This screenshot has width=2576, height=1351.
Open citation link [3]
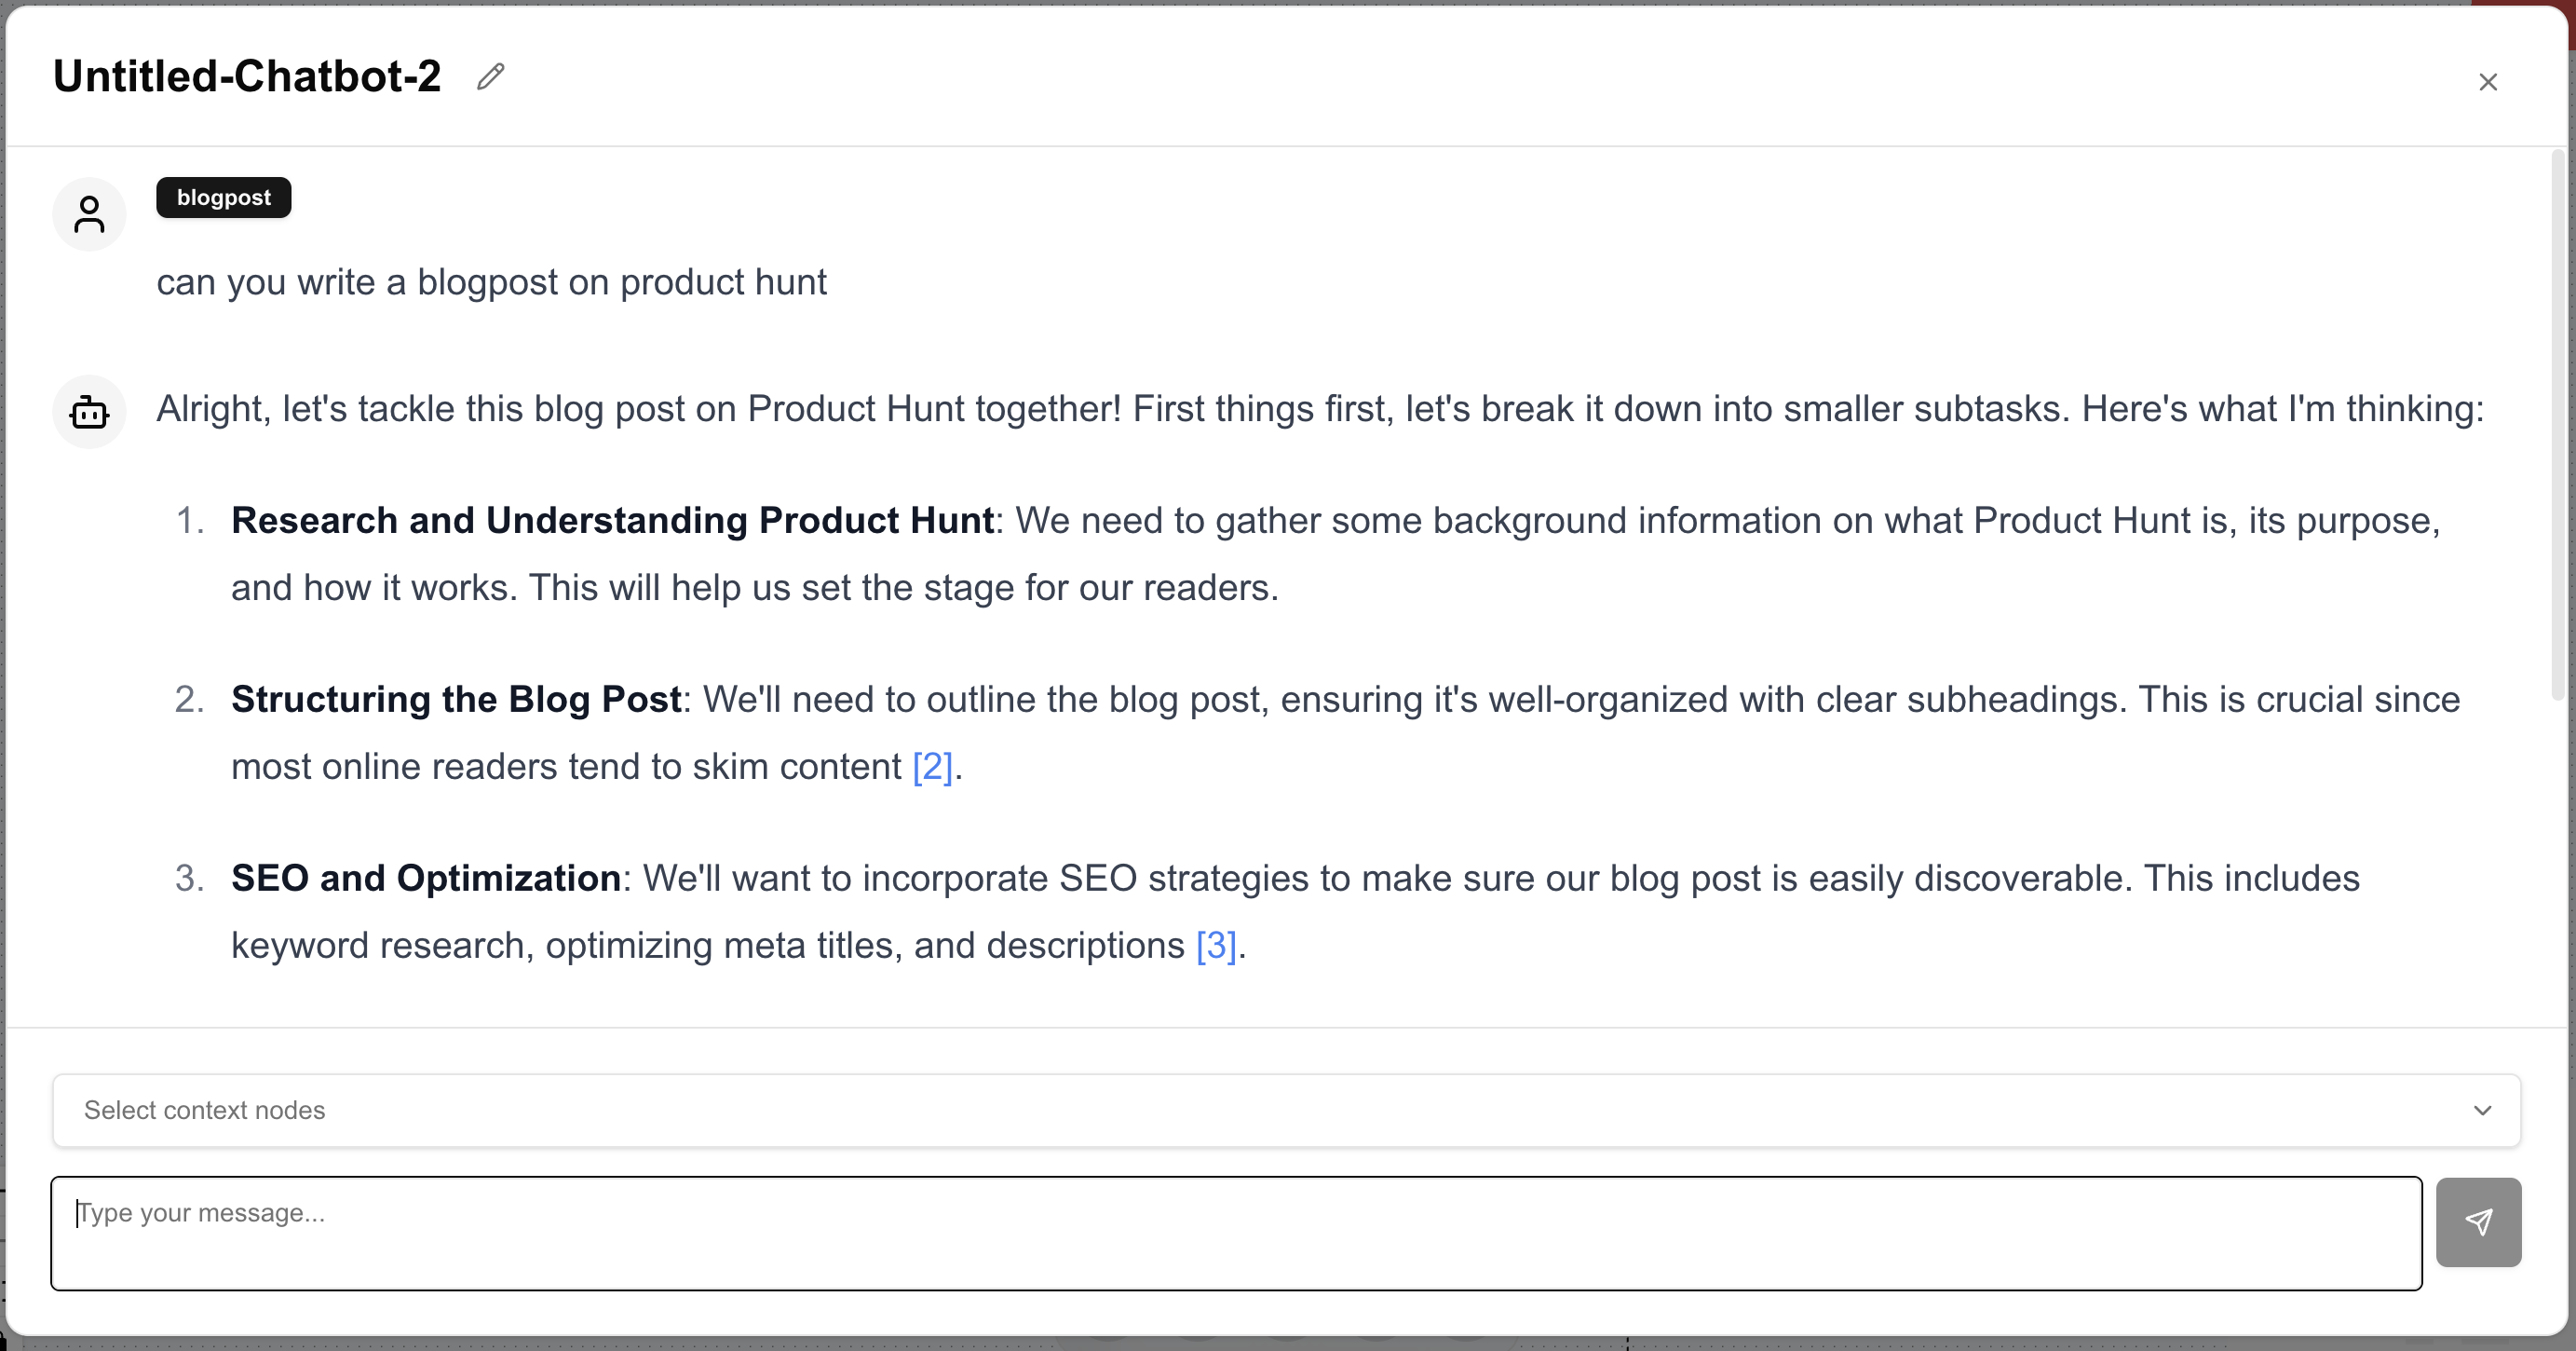click(1215, 946)
